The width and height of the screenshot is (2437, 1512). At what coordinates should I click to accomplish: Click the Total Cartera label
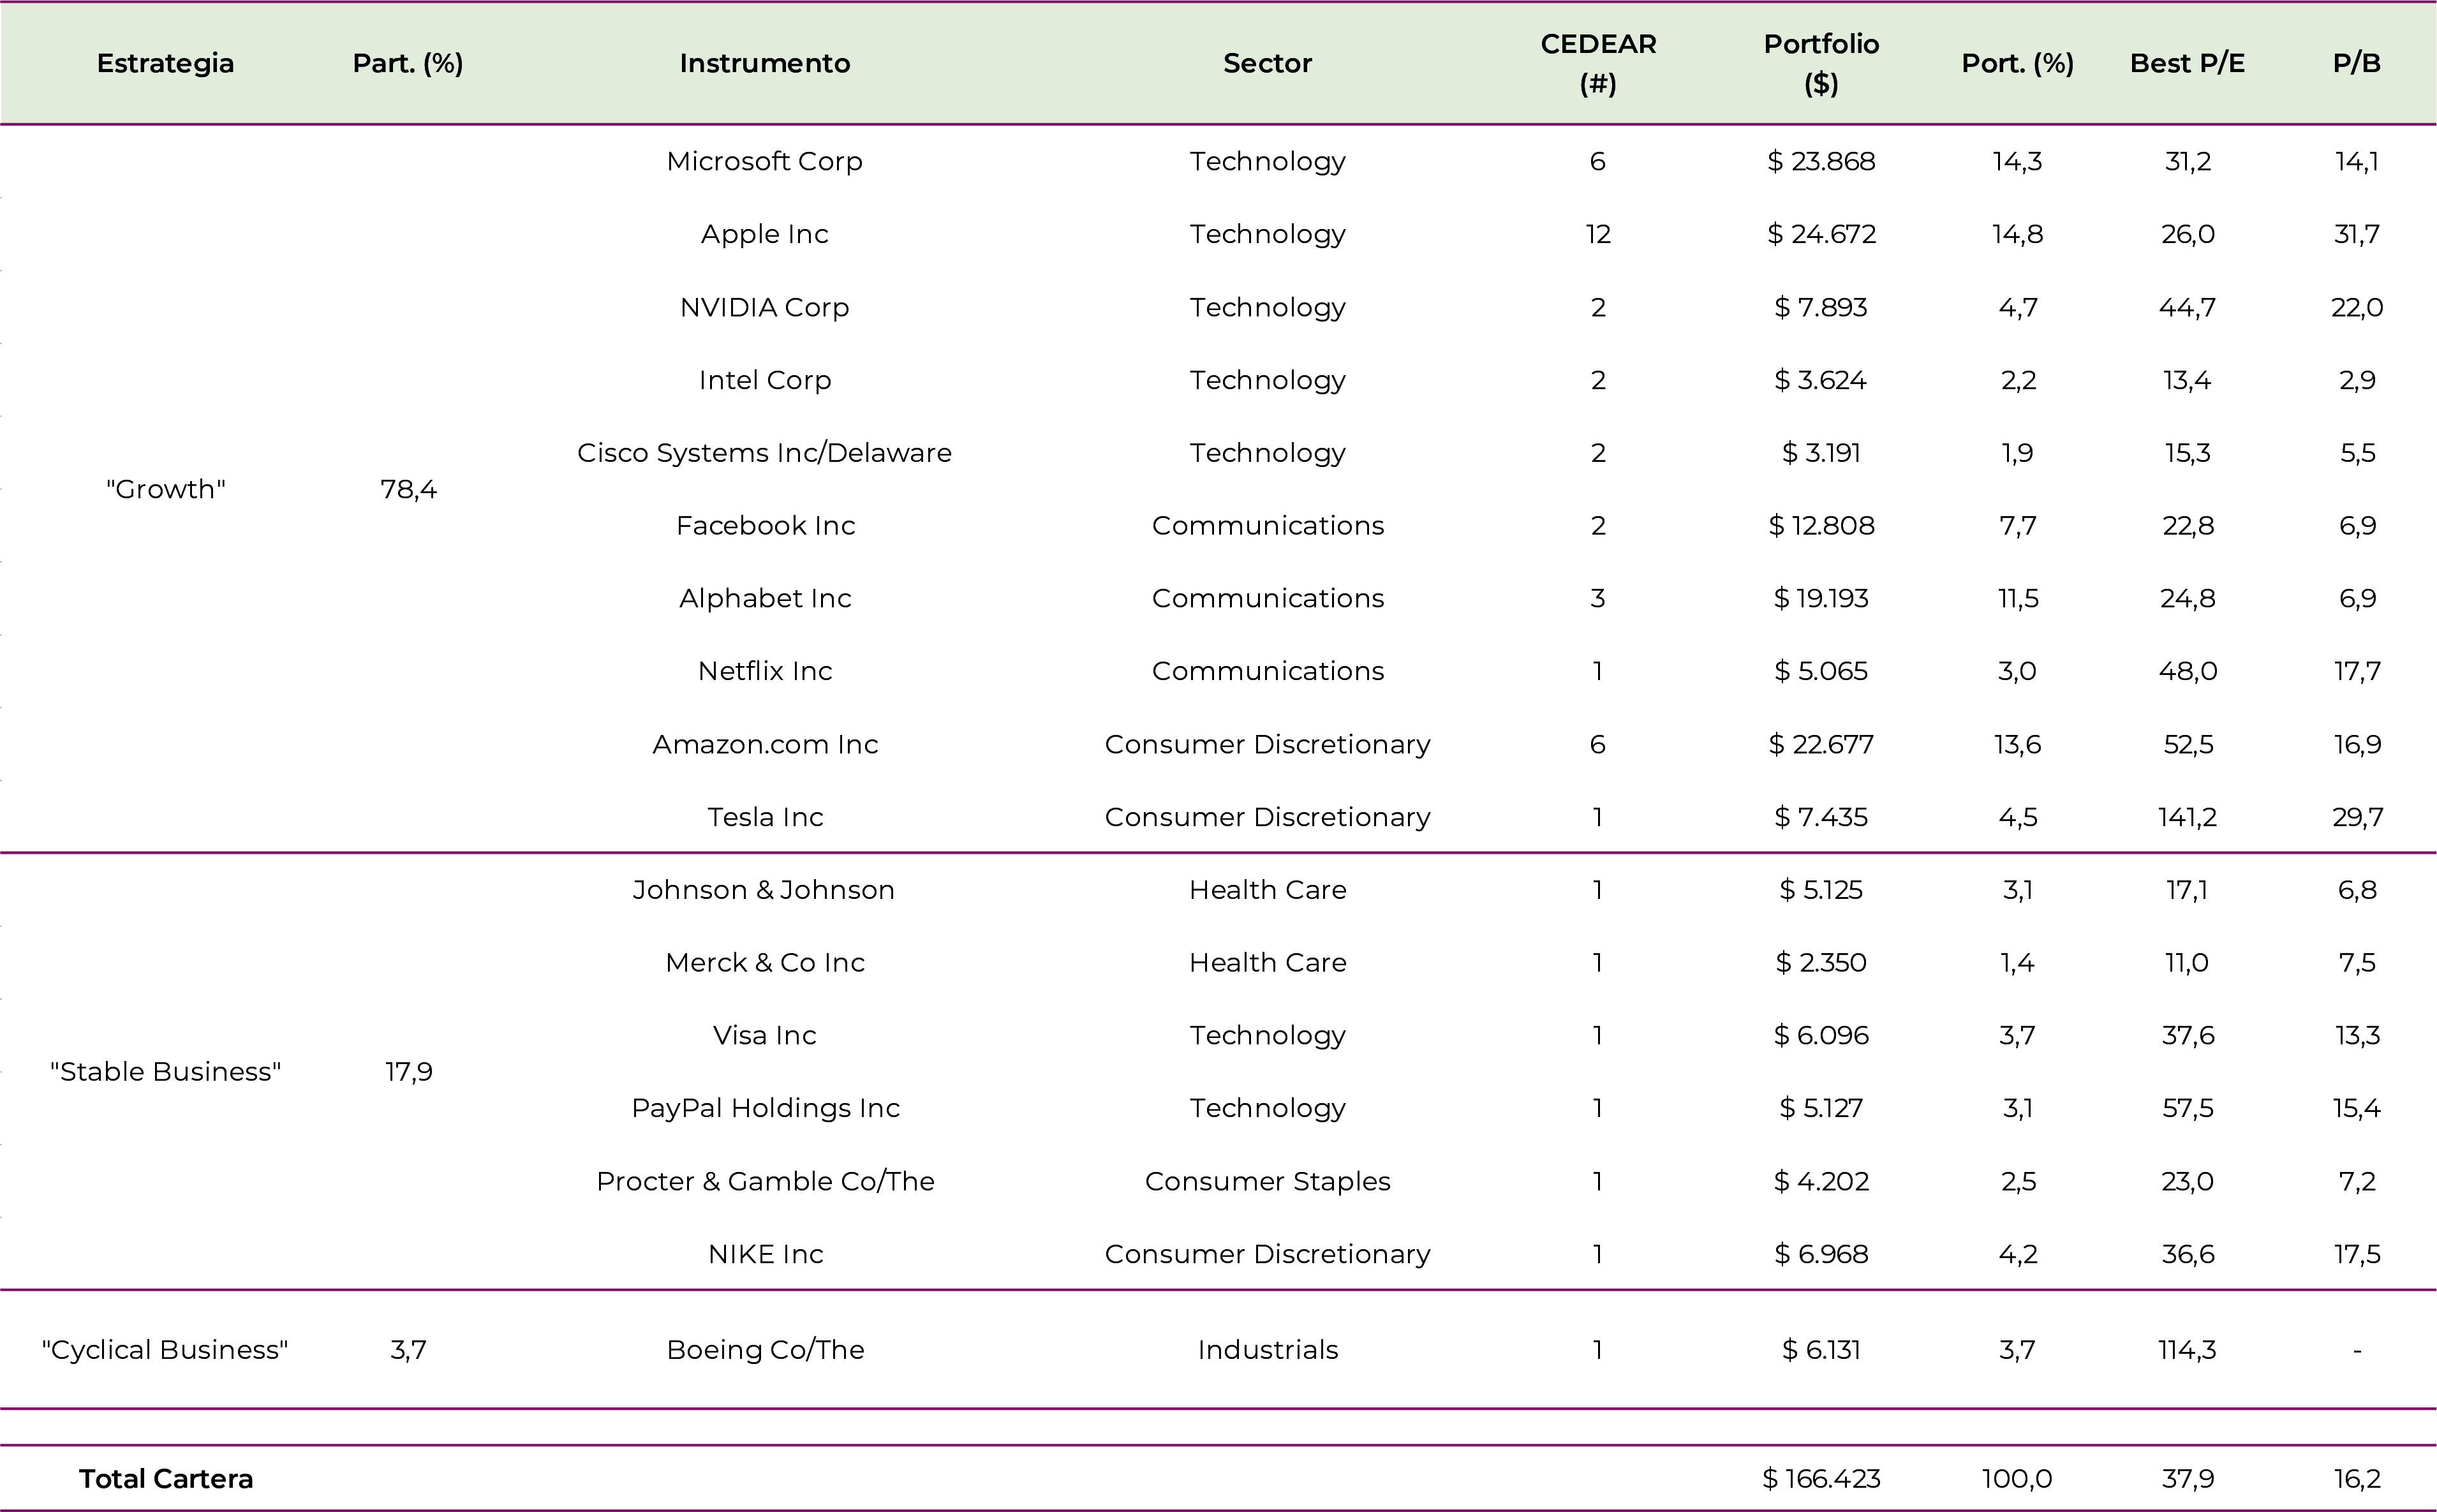[165, 1479]
